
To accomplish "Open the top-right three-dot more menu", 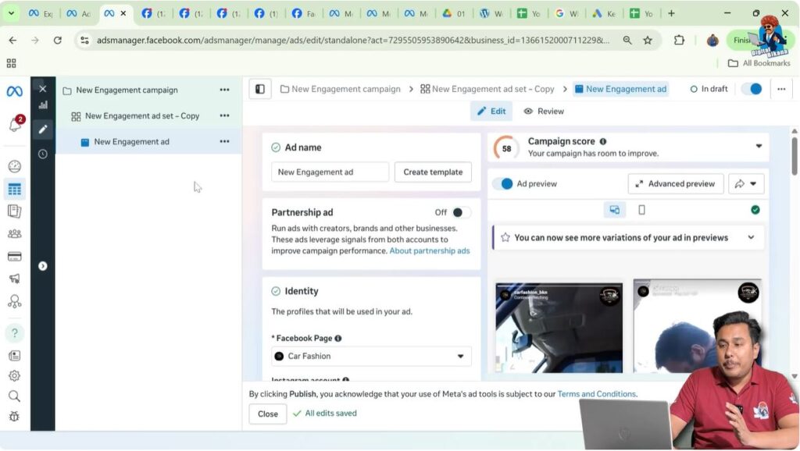I will coord(781,89).
